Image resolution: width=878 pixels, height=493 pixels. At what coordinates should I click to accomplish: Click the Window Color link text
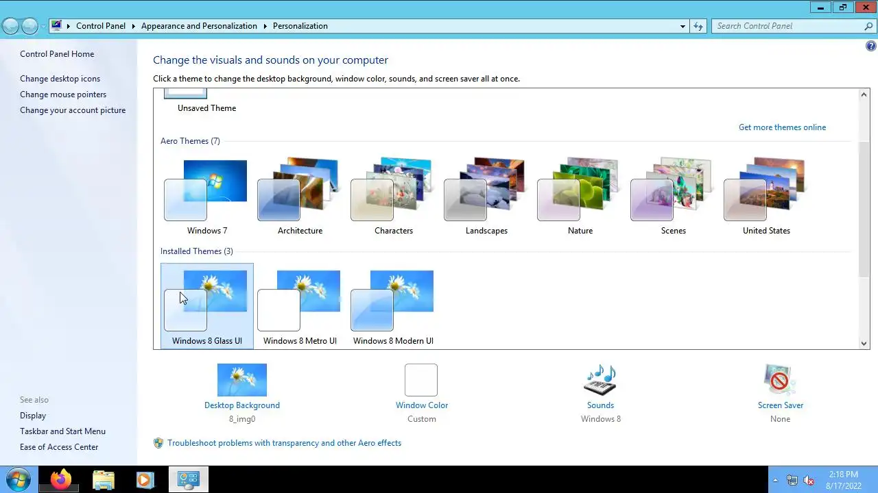(422, 405)
